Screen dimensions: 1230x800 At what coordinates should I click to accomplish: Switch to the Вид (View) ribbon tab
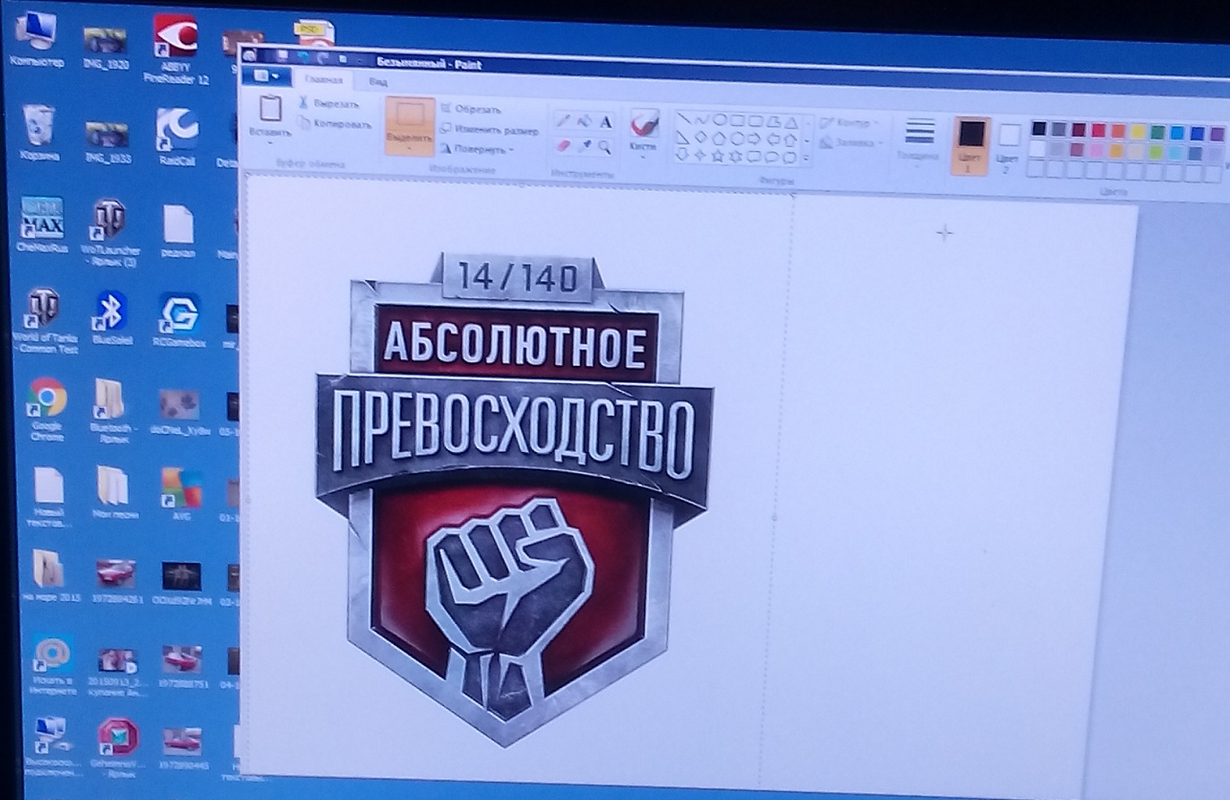(378, 82)
